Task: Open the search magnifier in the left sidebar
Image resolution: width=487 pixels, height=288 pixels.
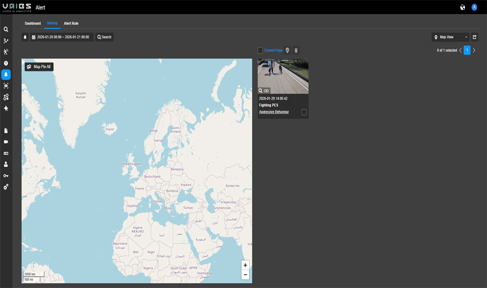Action: (6, 29)
